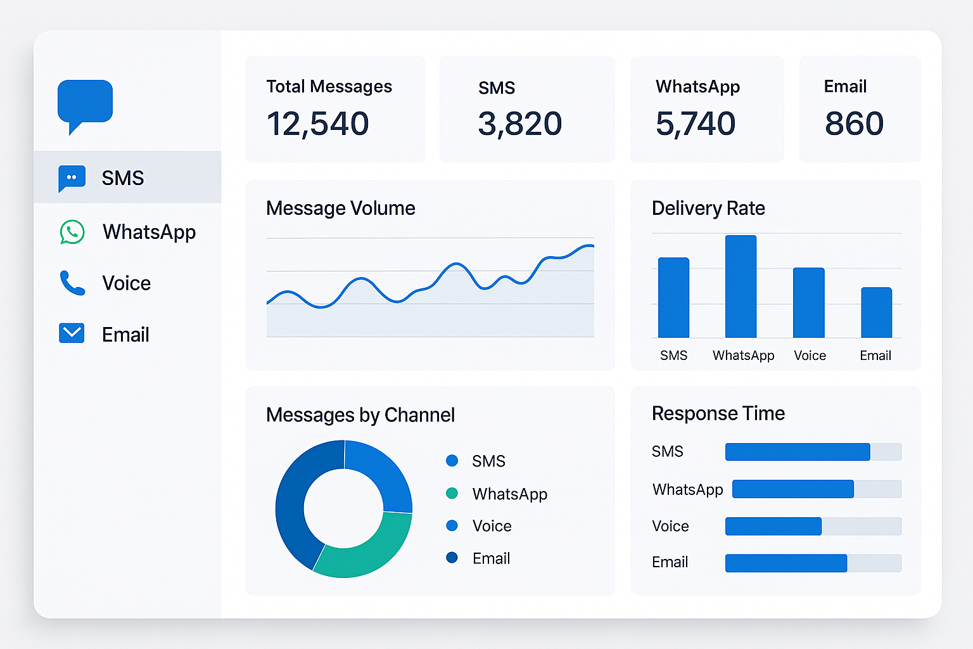Select the Voice phone icon
This screenshot has height=649, width=973.
pyautogui.click(x=72, y=283)
